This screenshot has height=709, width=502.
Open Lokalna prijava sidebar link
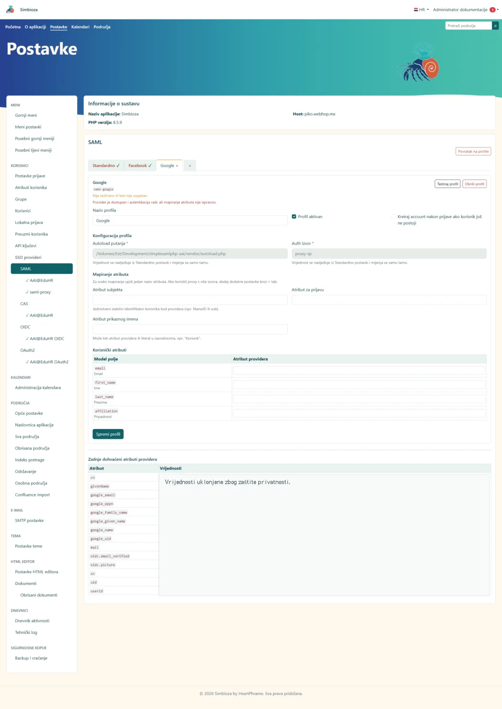[29, 222]
